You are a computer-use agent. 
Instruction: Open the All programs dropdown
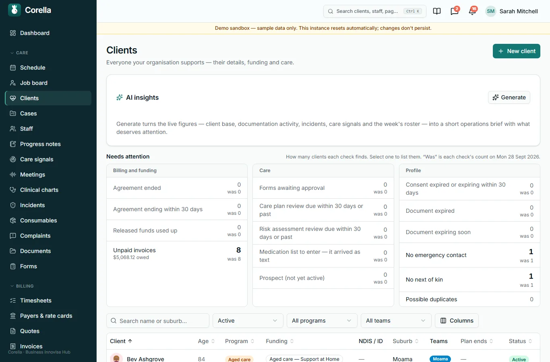(x=322, y=321)
